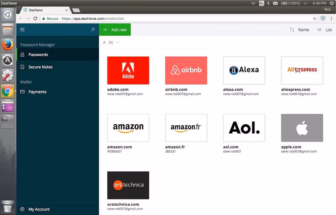This screenshot has height=215, width=336.
Task: Open Chrome three-dot menu
Action: pyautogui.click(x=331, y=18)
